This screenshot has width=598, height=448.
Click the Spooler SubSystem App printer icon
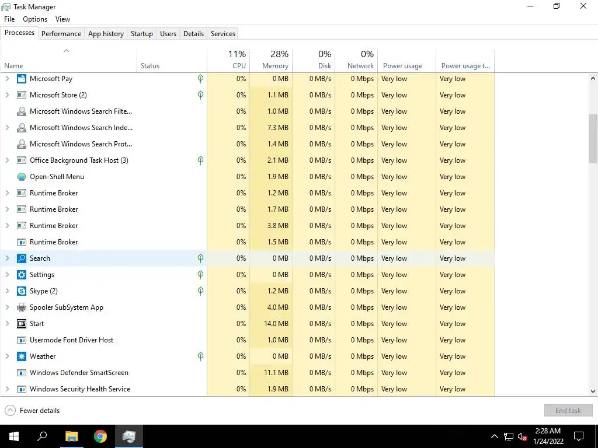[22, 307]
